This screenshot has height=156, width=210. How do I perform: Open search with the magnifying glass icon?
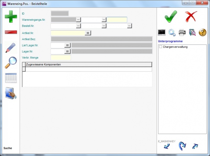point(11,63)
